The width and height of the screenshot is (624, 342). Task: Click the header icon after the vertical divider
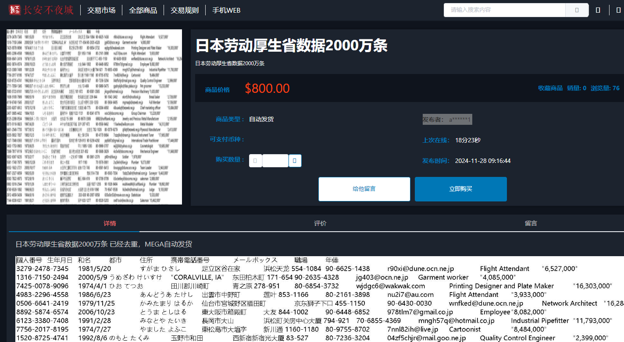618,10
